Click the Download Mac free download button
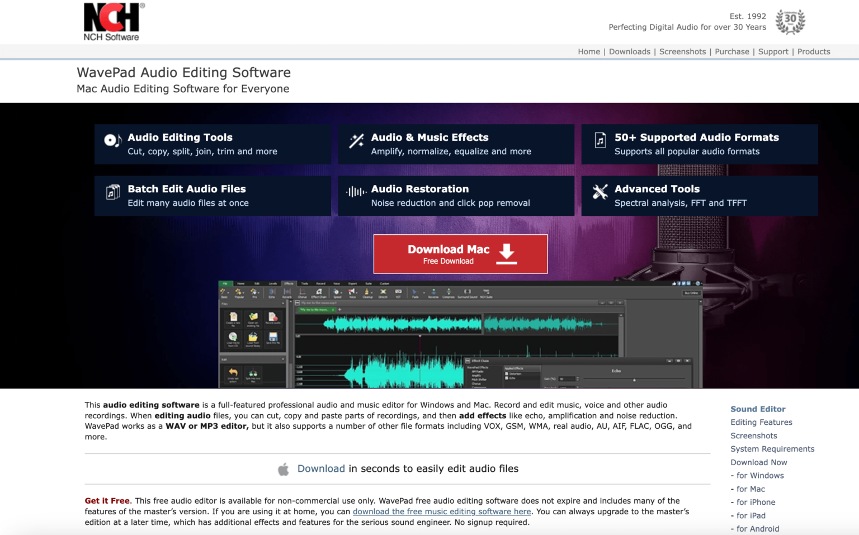859x535 pixels. [460, 254]
